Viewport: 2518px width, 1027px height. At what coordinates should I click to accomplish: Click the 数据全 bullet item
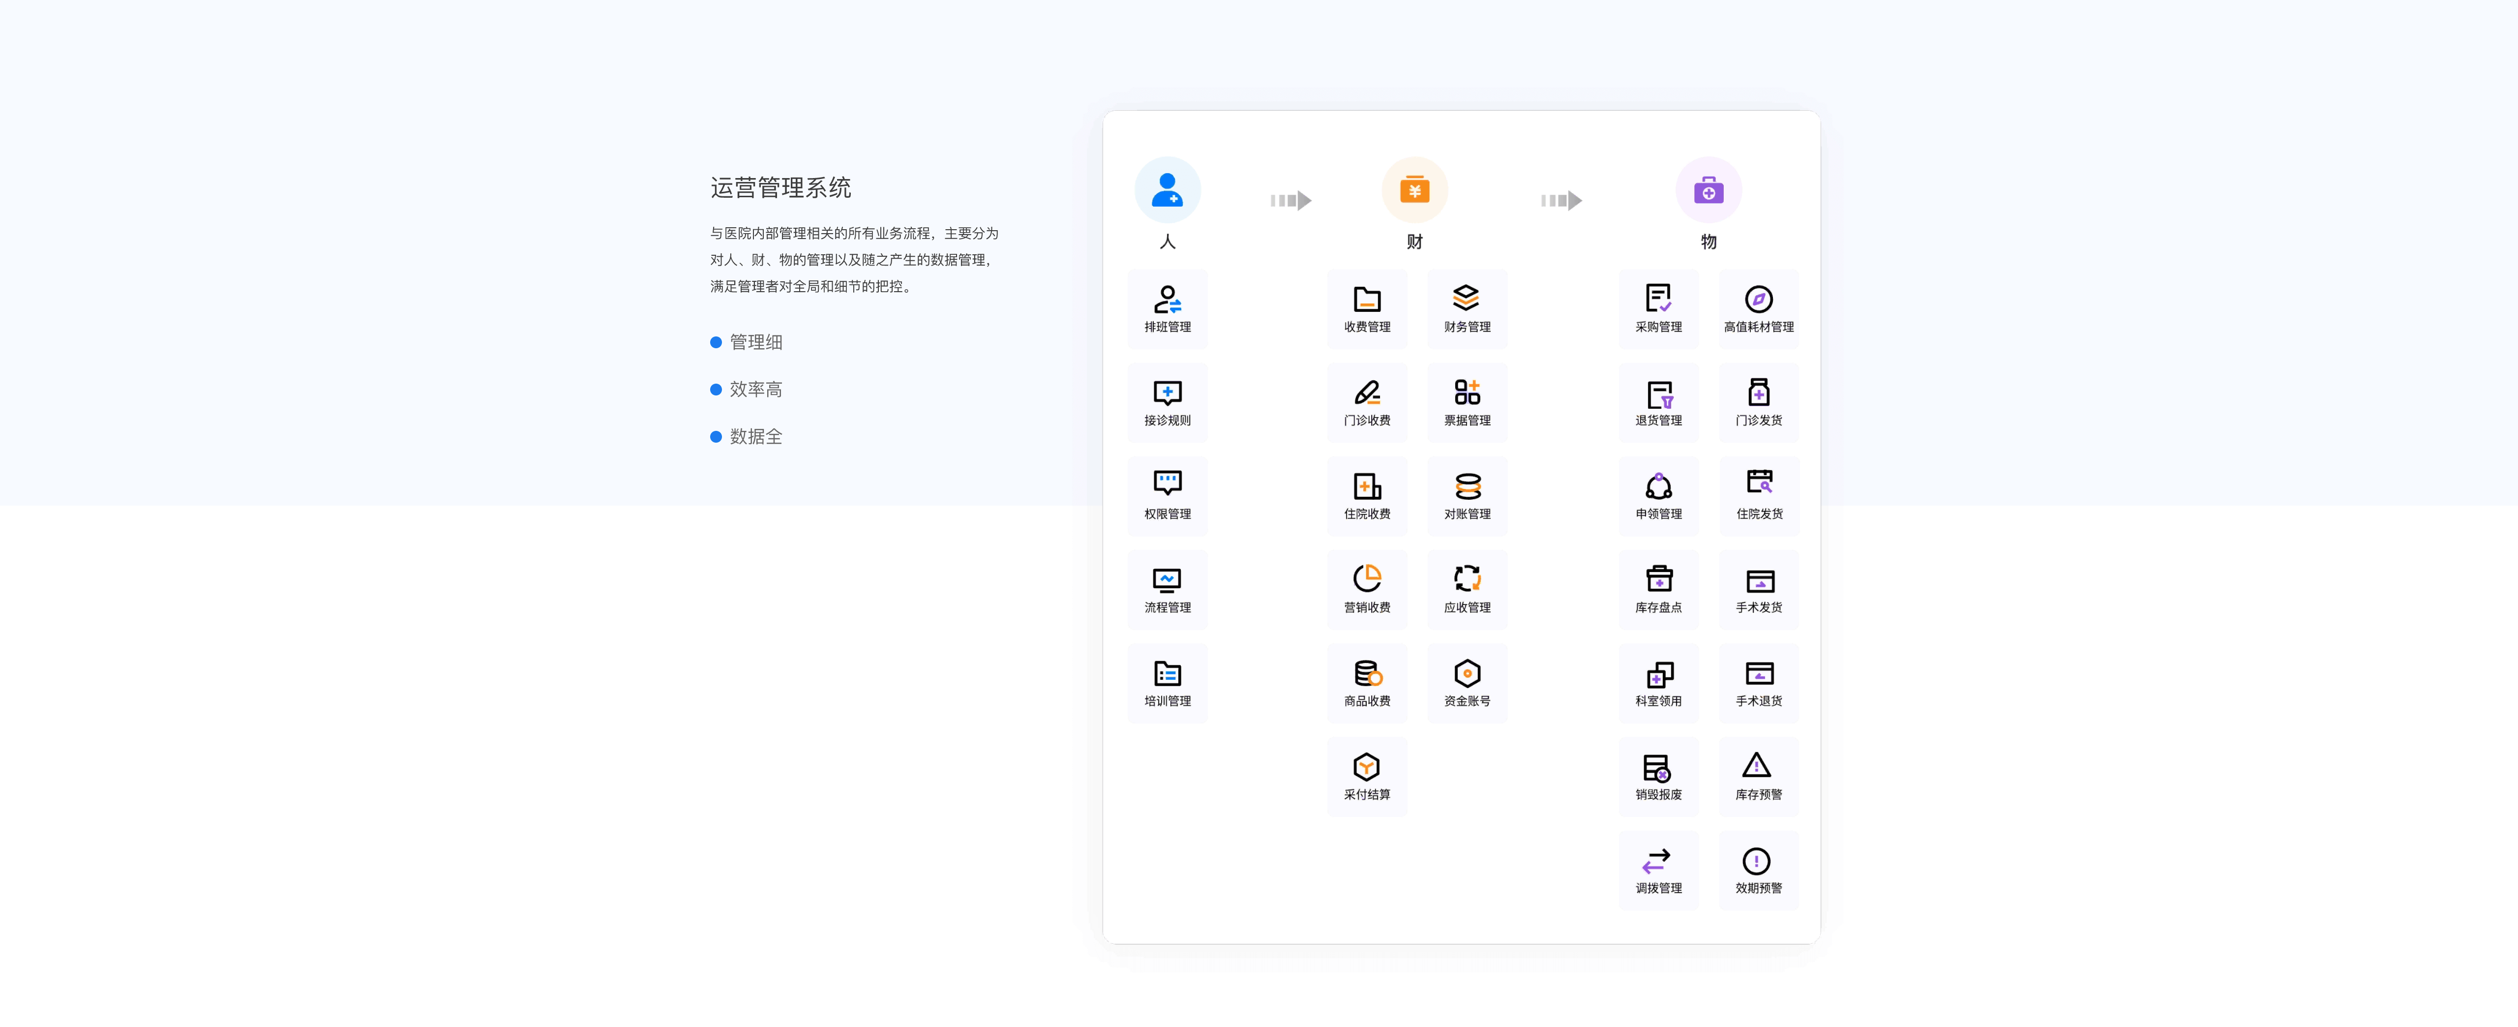pyautogui.click(x=755, y=437)
